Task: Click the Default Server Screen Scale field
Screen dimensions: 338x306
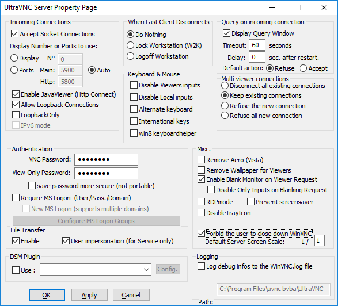Action: pos(319,240)
